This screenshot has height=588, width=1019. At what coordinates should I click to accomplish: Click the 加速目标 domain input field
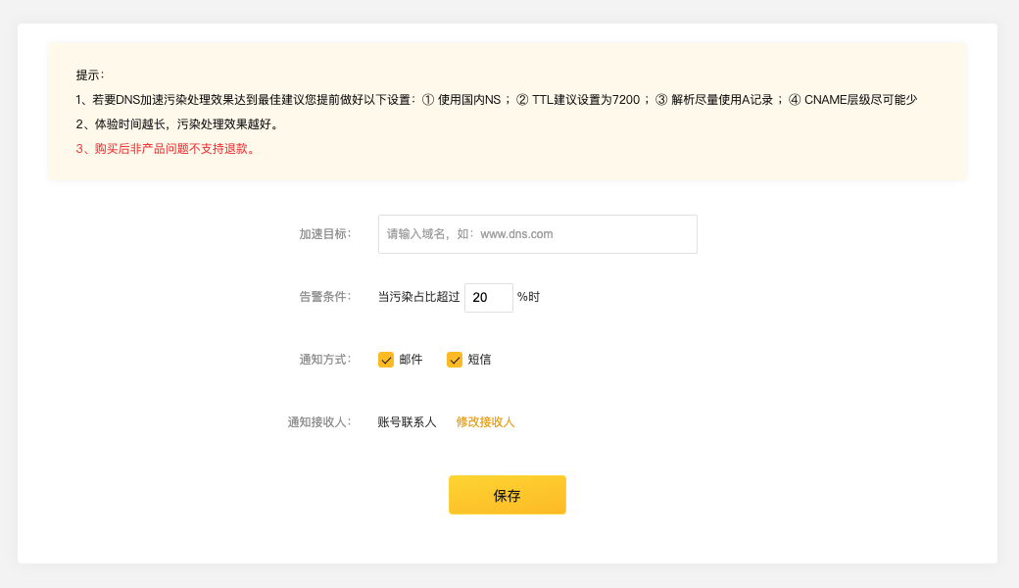pyautogui.click(x=537, y=234)
